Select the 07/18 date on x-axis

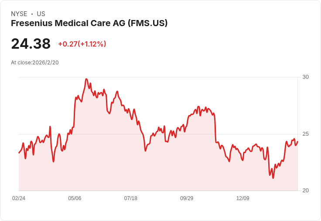point(131,198)
